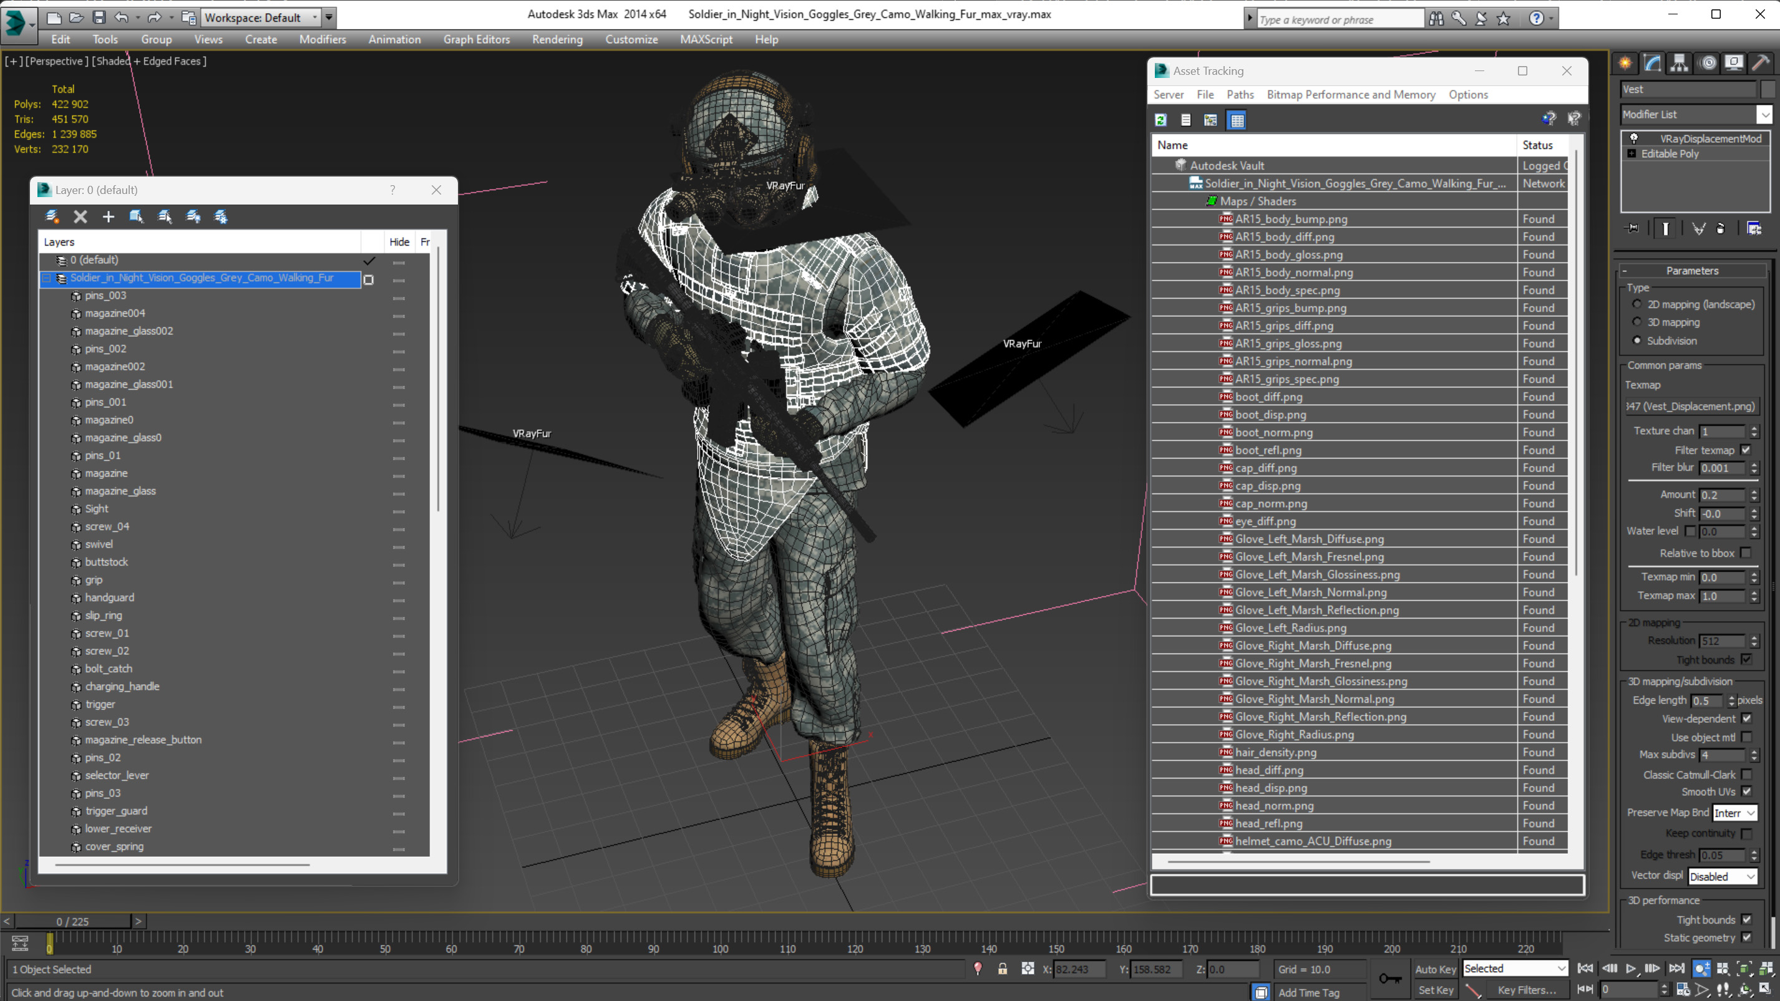Toggle the Smooth UVs checkbox
The image size is (1780, 1001).
(1747, 791)
